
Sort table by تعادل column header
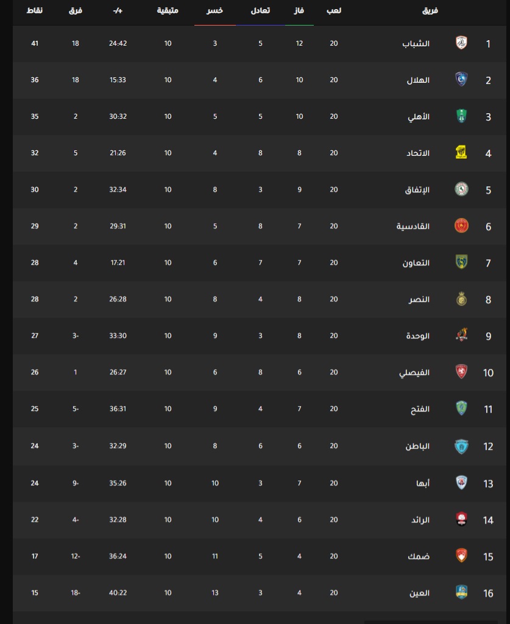point(261,11)
